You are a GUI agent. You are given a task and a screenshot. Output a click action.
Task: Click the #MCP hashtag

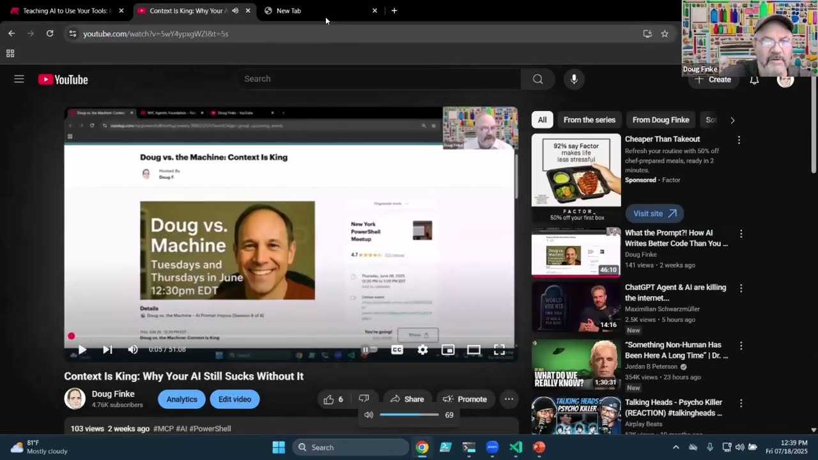tap(164, 429)
